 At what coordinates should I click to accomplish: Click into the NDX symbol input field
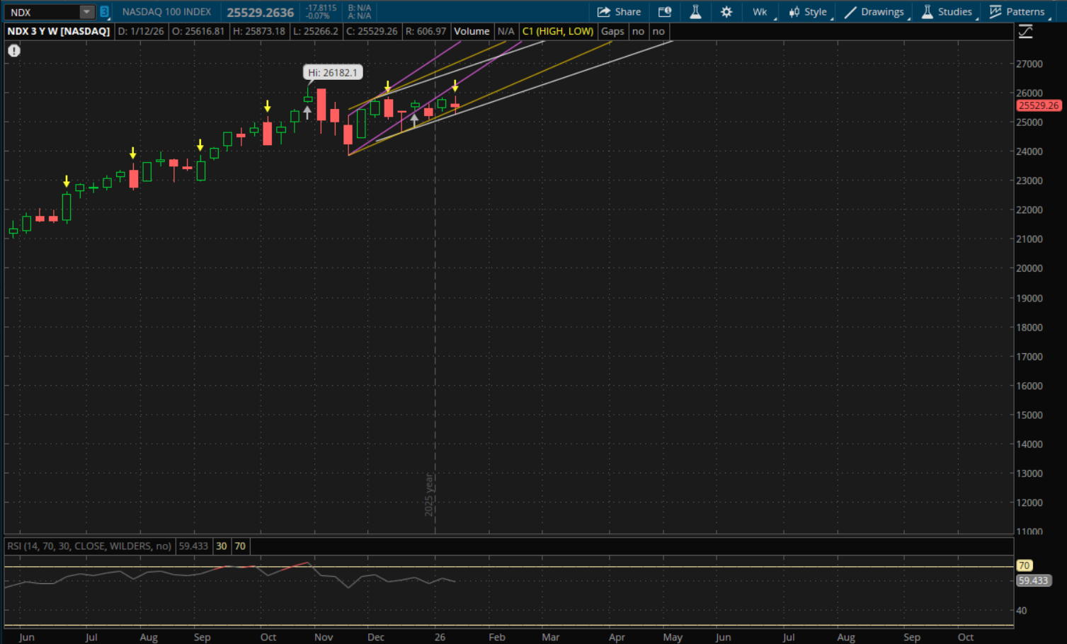point(41,12)
